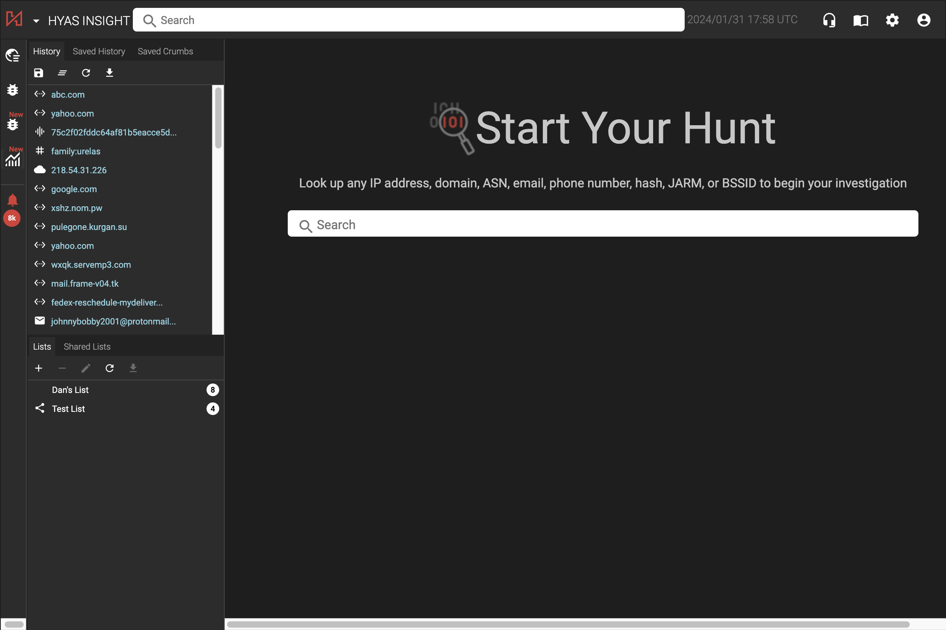The height and width of the screenshot is (630, 946).
Task: Open the settings gear icon
Action: tap(892, 20)
